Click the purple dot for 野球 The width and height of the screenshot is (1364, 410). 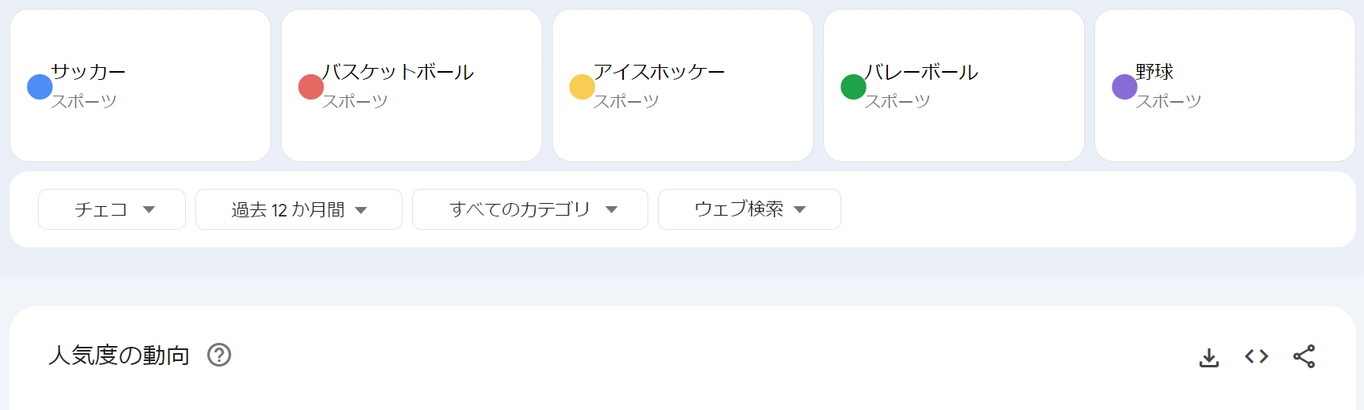(x=1124, y=87)
